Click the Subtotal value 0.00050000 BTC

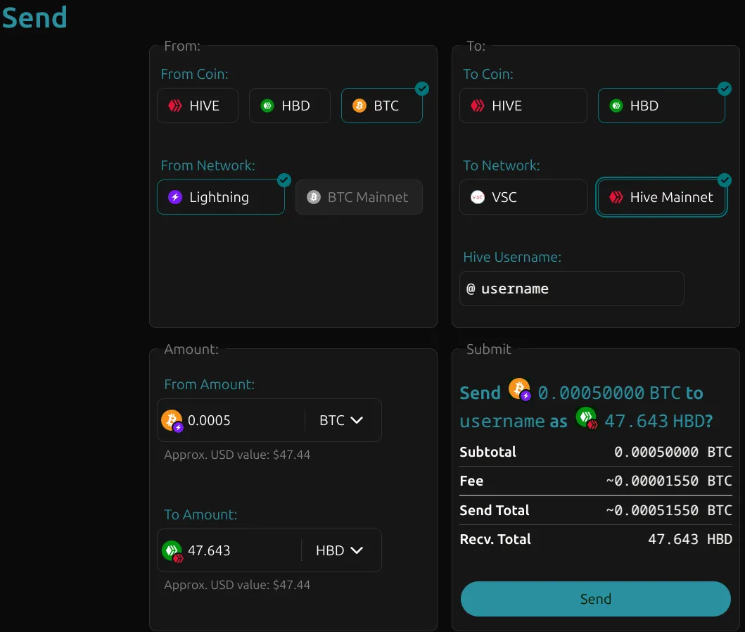point(673,452)
